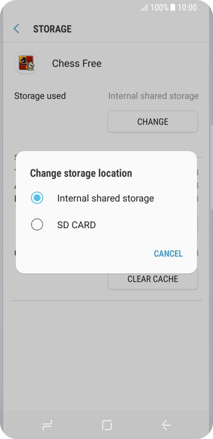Tap the Storage used label
The height and width of the screenshot is (439, 213).
(x=40, y=96)
